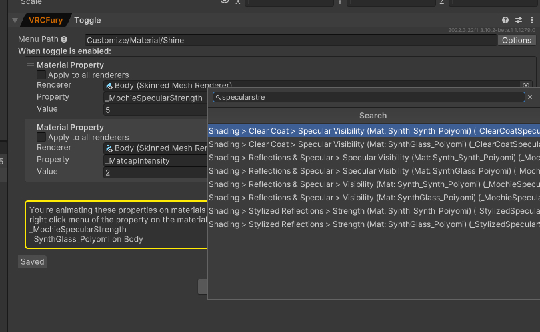This screenshot has height=332, width=540.
Task: Grab the second Material Property drag handle
Action: (31, 128)
